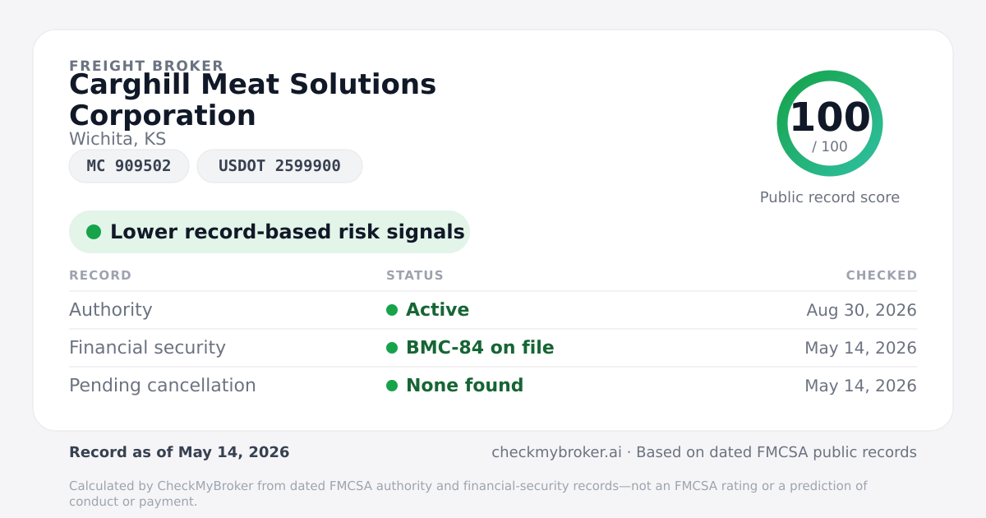Select the MC 909502 badge

click(129, 166)
